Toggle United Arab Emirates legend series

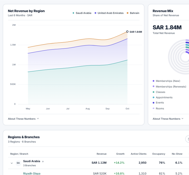(x=109, y=13)
